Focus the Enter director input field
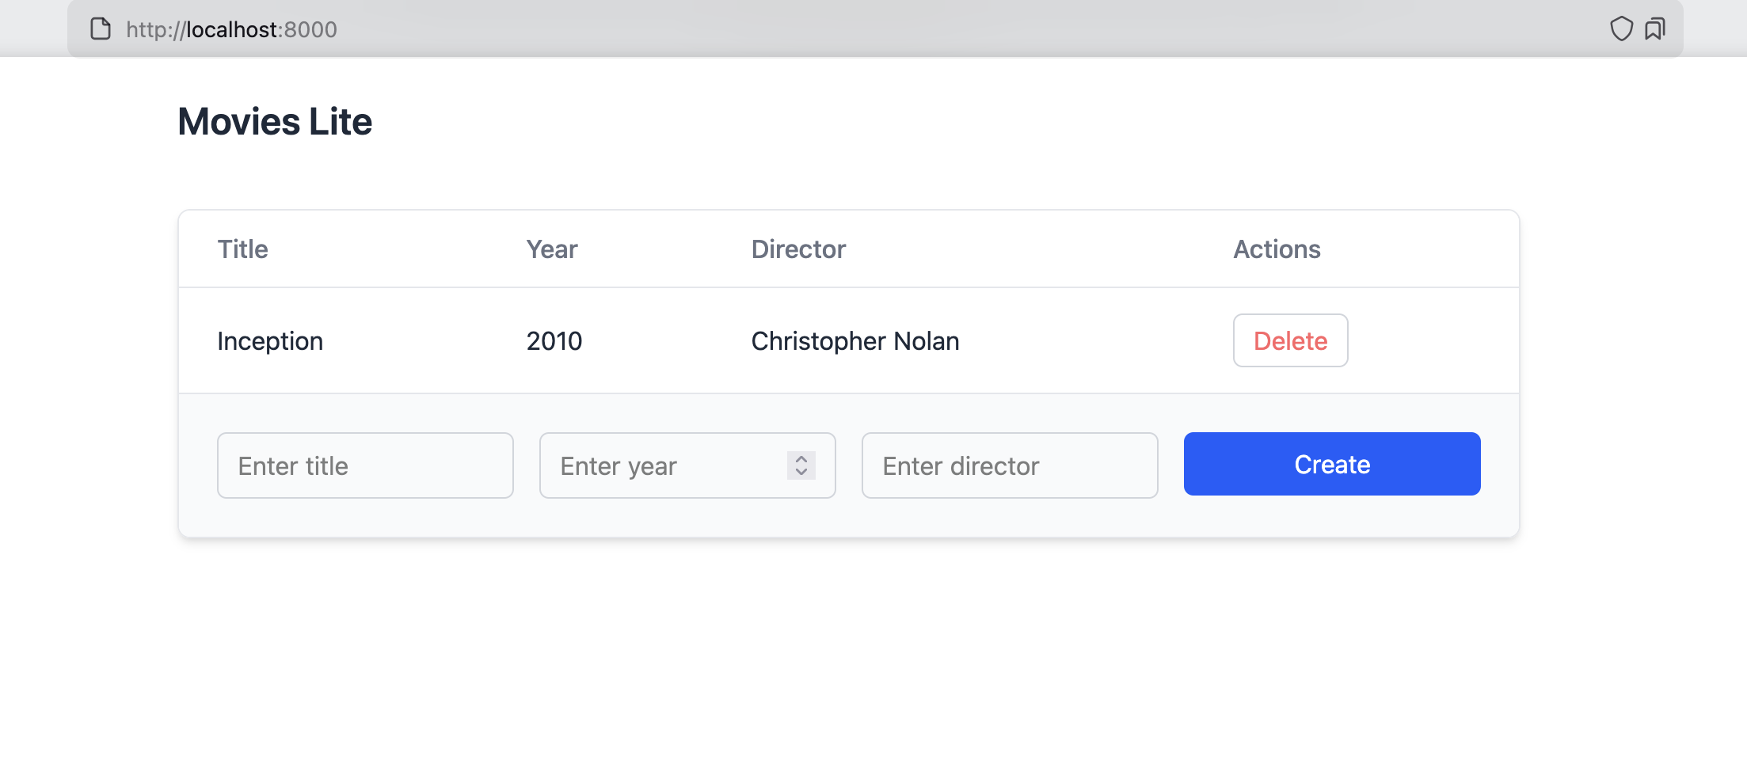Screen dimensions: 1747x771 (x=1010, y=465)
